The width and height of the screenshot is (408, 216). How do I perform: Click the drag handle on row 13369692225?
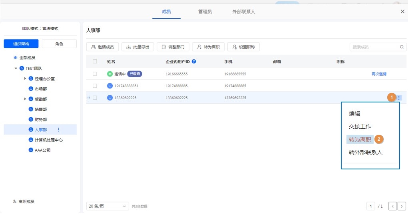89,98
